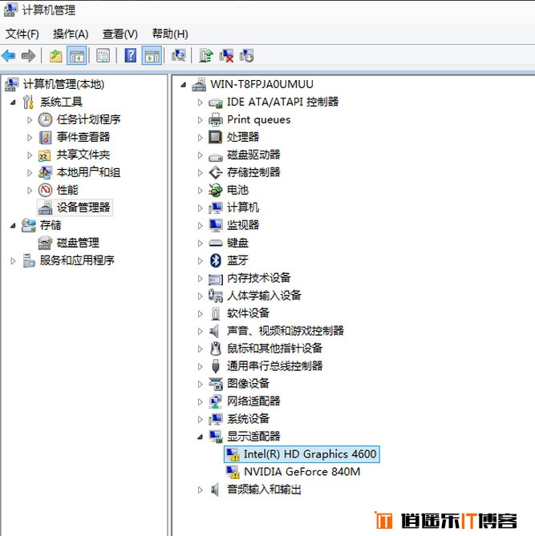
Task: Click the last toolbar icon after the red X
Action: coord(246,56)
